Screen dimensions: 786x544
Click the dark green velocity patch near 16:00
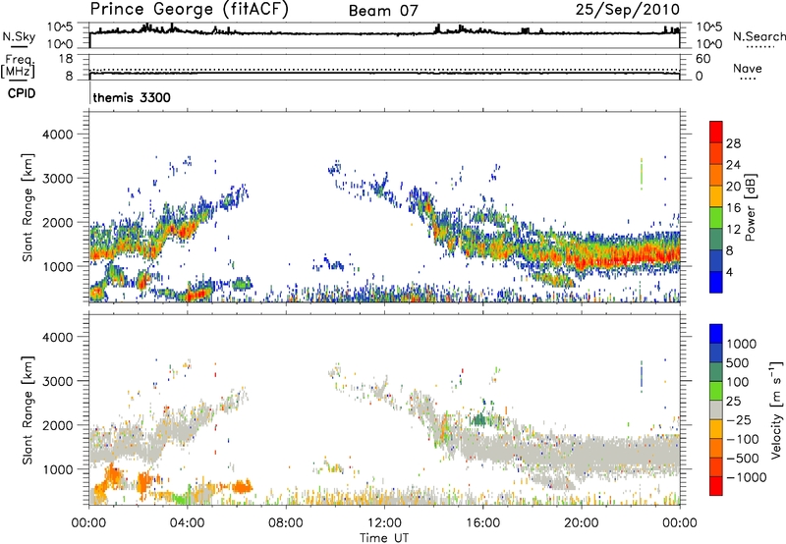(x=480, y=419)
